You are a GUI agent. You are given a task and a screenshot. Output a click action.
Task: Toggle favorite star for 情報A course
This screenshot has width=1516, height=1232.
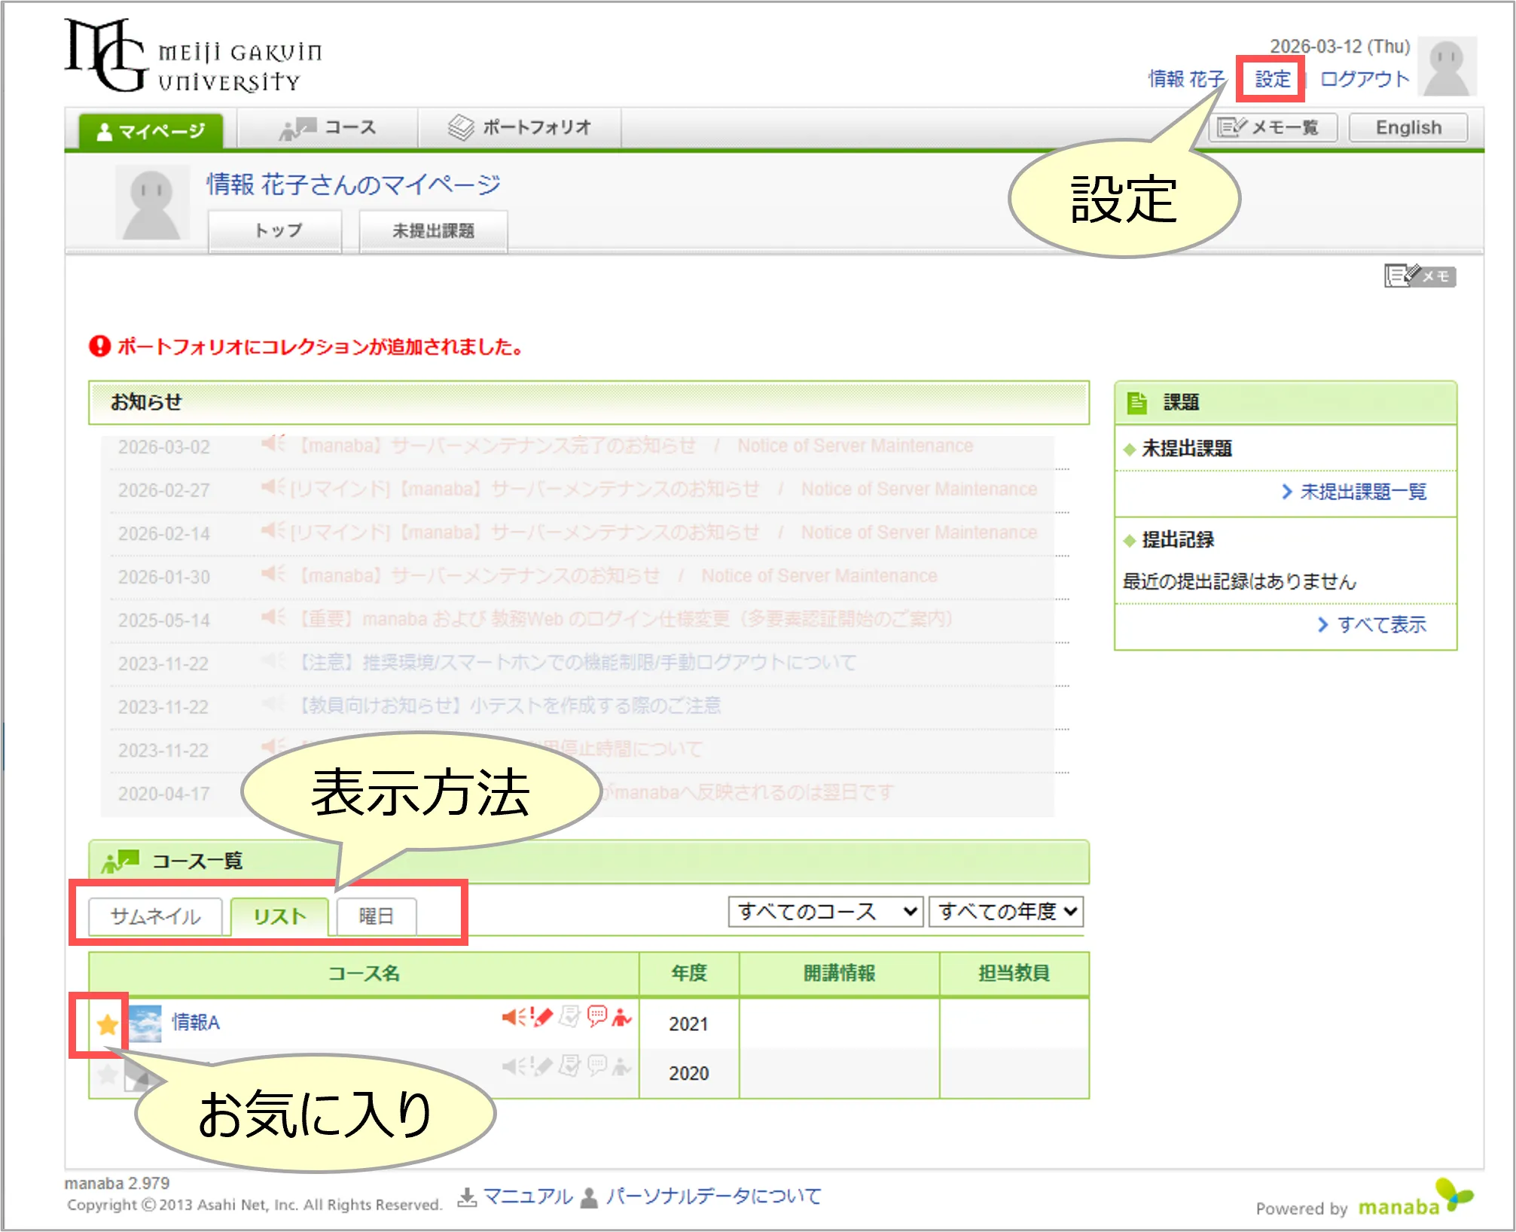pos(107,1024)
